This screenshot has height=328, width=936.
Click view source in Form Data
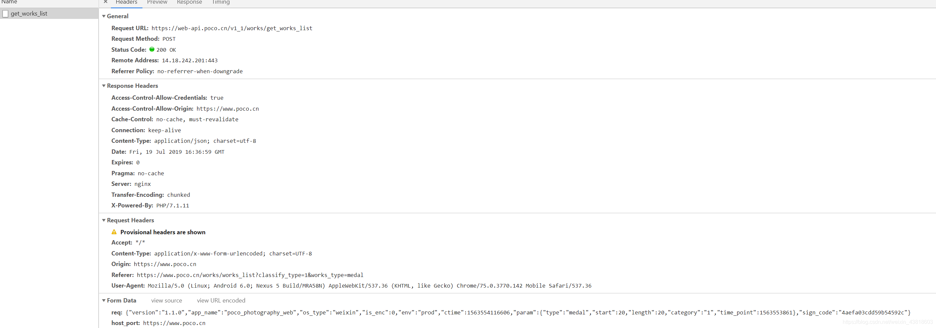[x=166, y=301]
